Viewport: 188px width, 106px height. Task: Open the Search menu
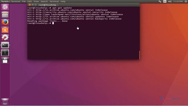pyautogui.click(x=44, y=1)
